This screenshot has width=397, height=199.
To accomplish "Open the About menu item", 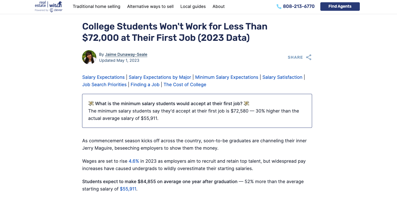I will coord(219,7).
